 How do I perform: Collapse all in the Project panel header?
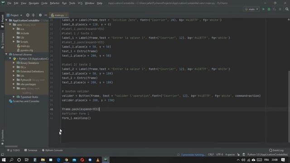[x=33, y=15]
